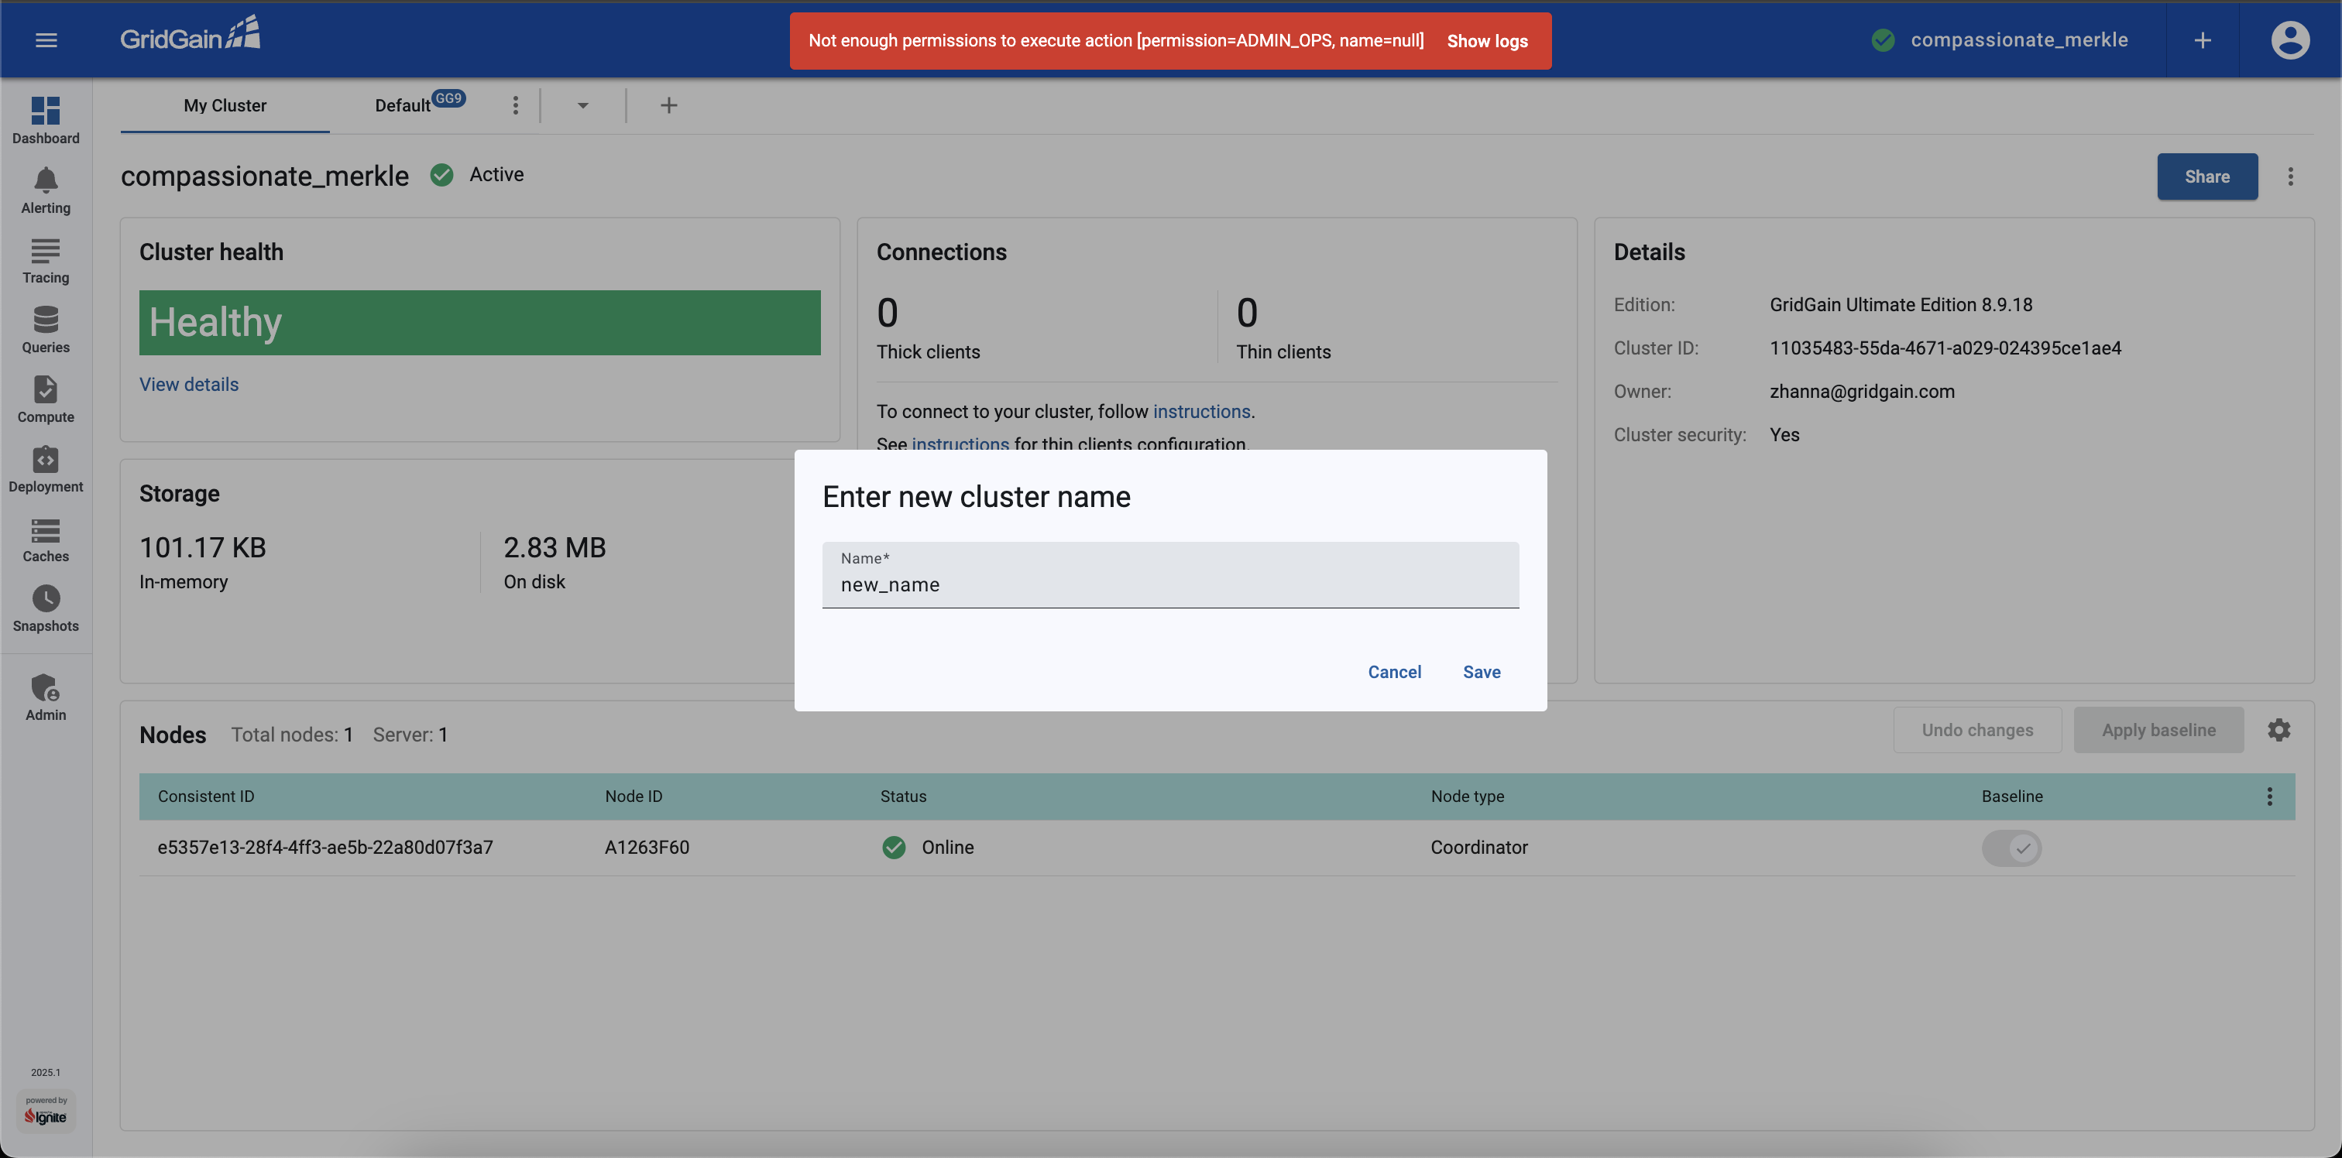Open the Alerting bell section
The width and height of the screenshot is (2342, 1158).
tap(46, 190)
